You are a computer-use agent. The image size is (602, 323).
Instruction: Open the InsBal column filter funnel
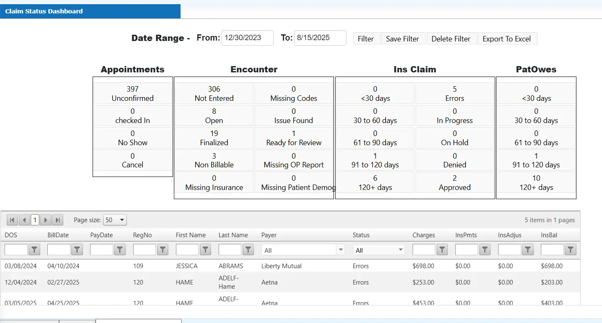point(570,250)
